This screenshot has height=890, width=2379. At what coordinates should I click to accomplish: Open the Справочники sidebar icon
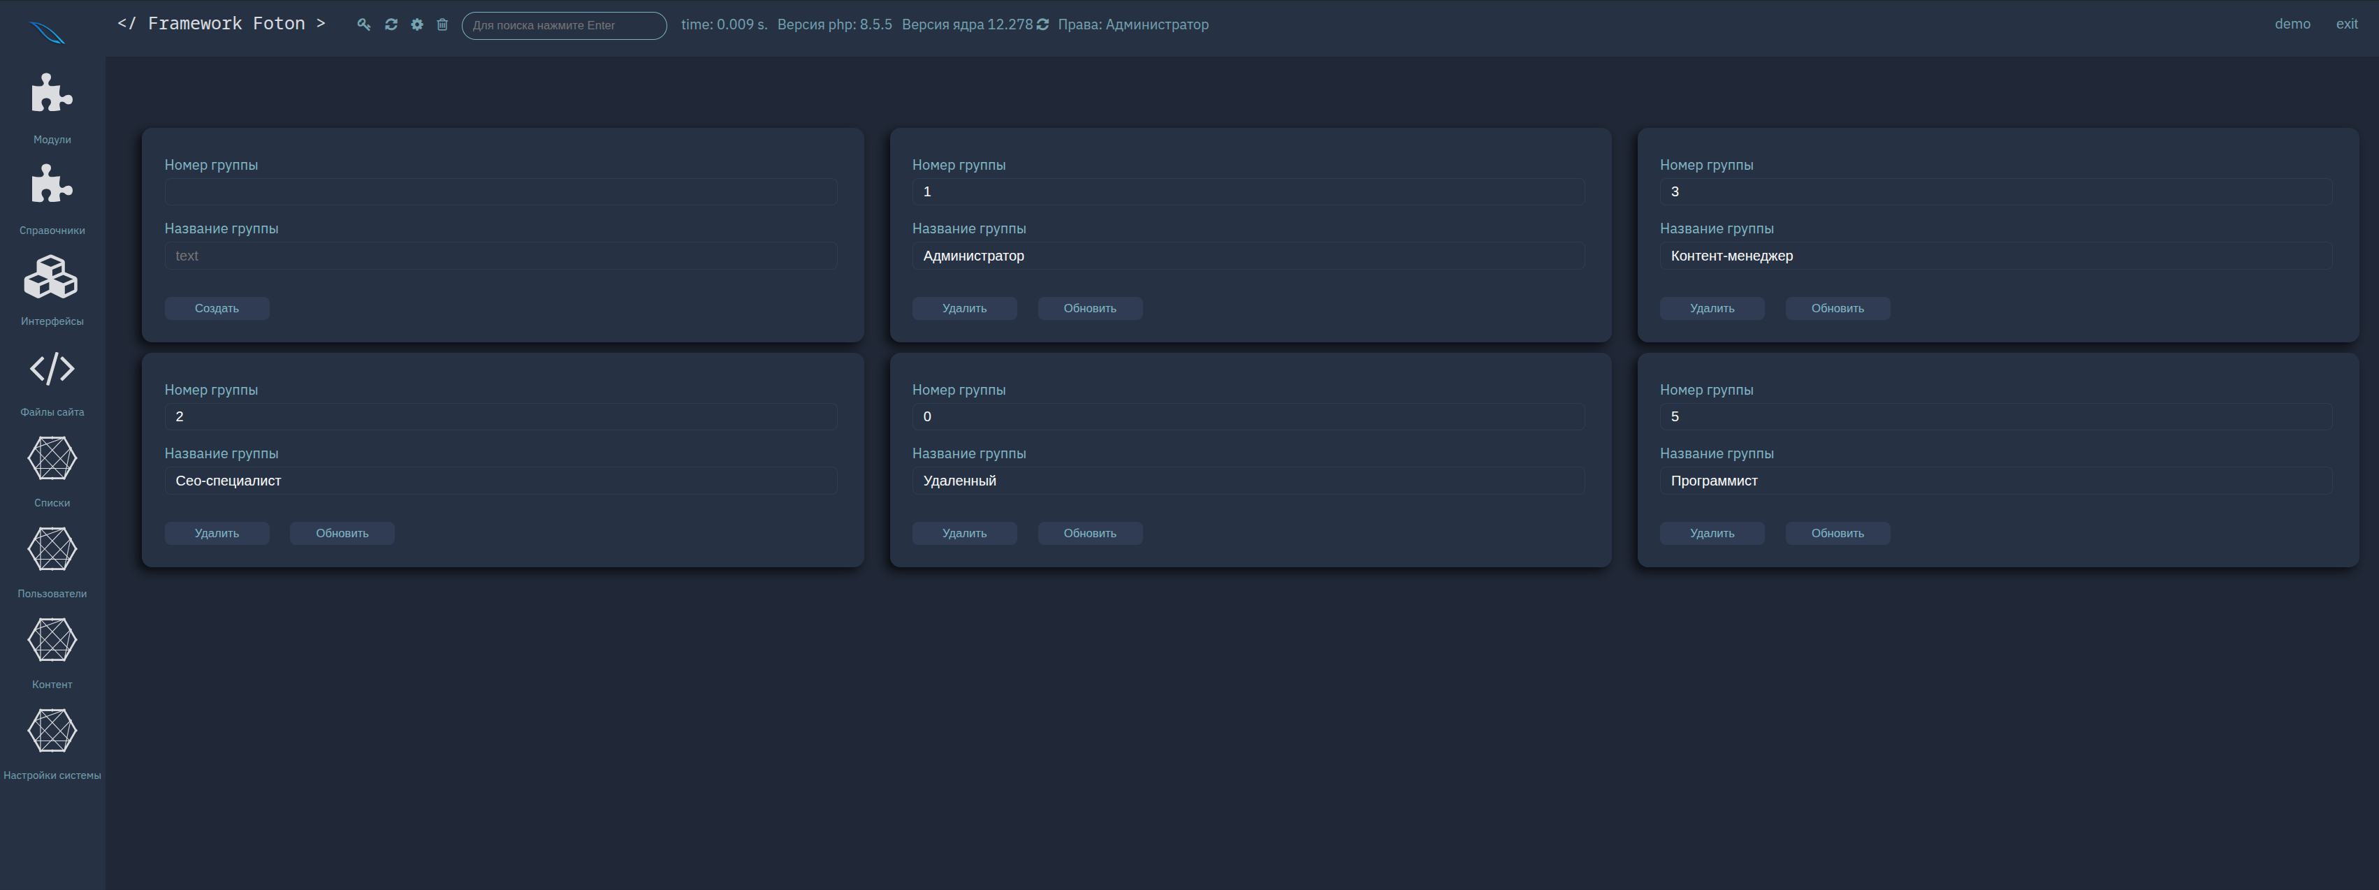[52, 184]
